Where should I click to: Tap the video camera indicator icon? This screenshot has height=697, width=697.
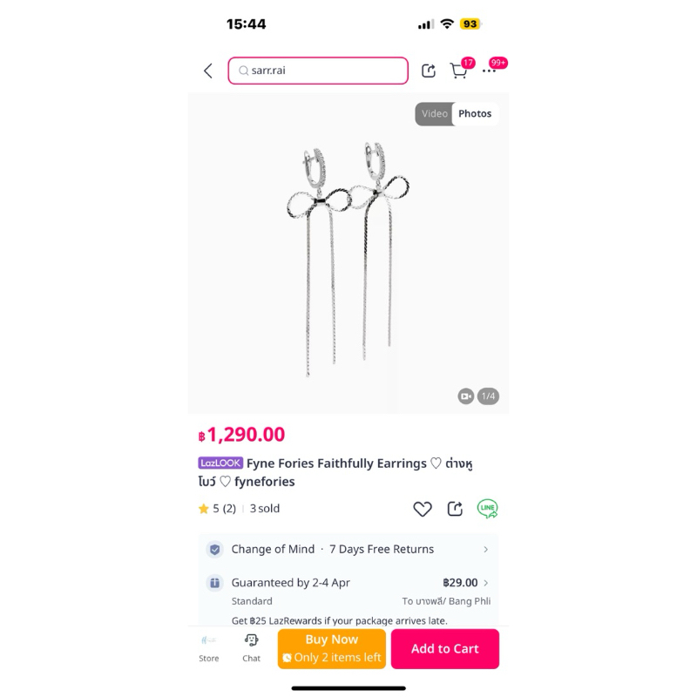coord(466,396)
